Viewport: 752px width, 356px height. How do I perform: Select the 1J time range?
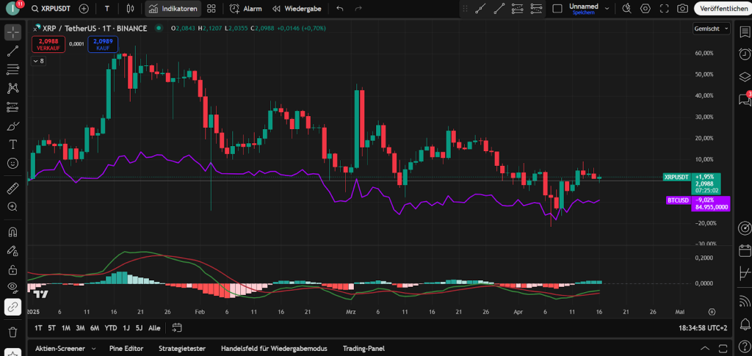click(126, 327)
